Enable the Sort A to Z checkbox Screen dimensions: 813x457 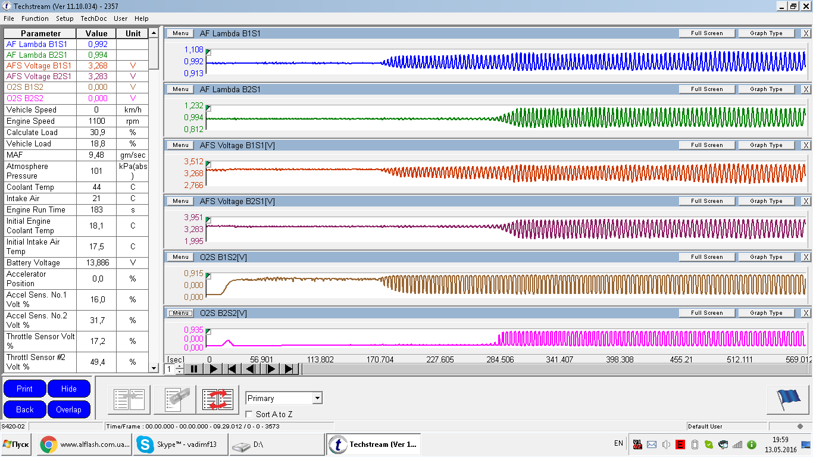point(249,414)
